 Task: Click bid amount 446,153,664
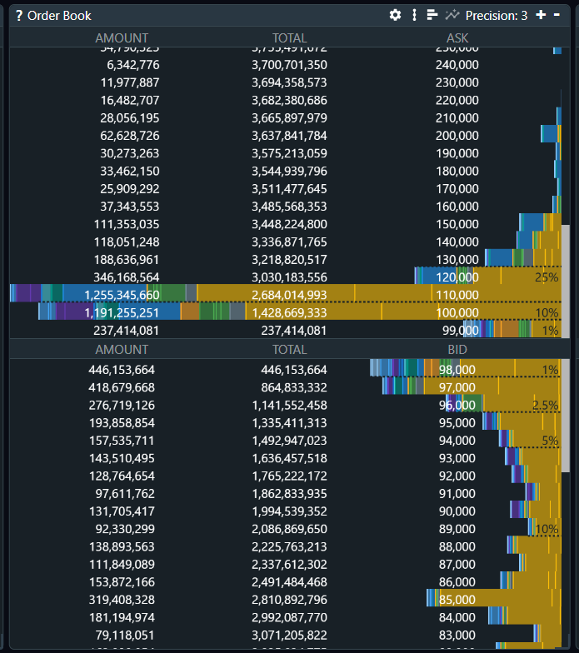click(x=122, y=370)
